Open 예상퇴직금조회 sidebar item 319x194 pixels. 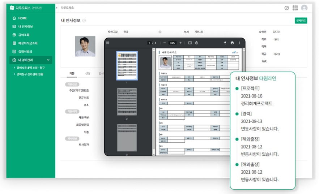tap(27, 43)
